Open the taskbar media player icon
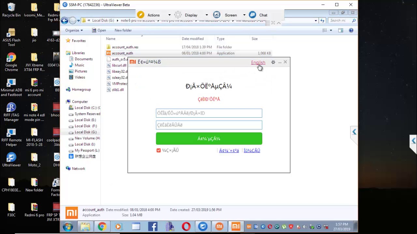417x234 pixels. (119, 227)
